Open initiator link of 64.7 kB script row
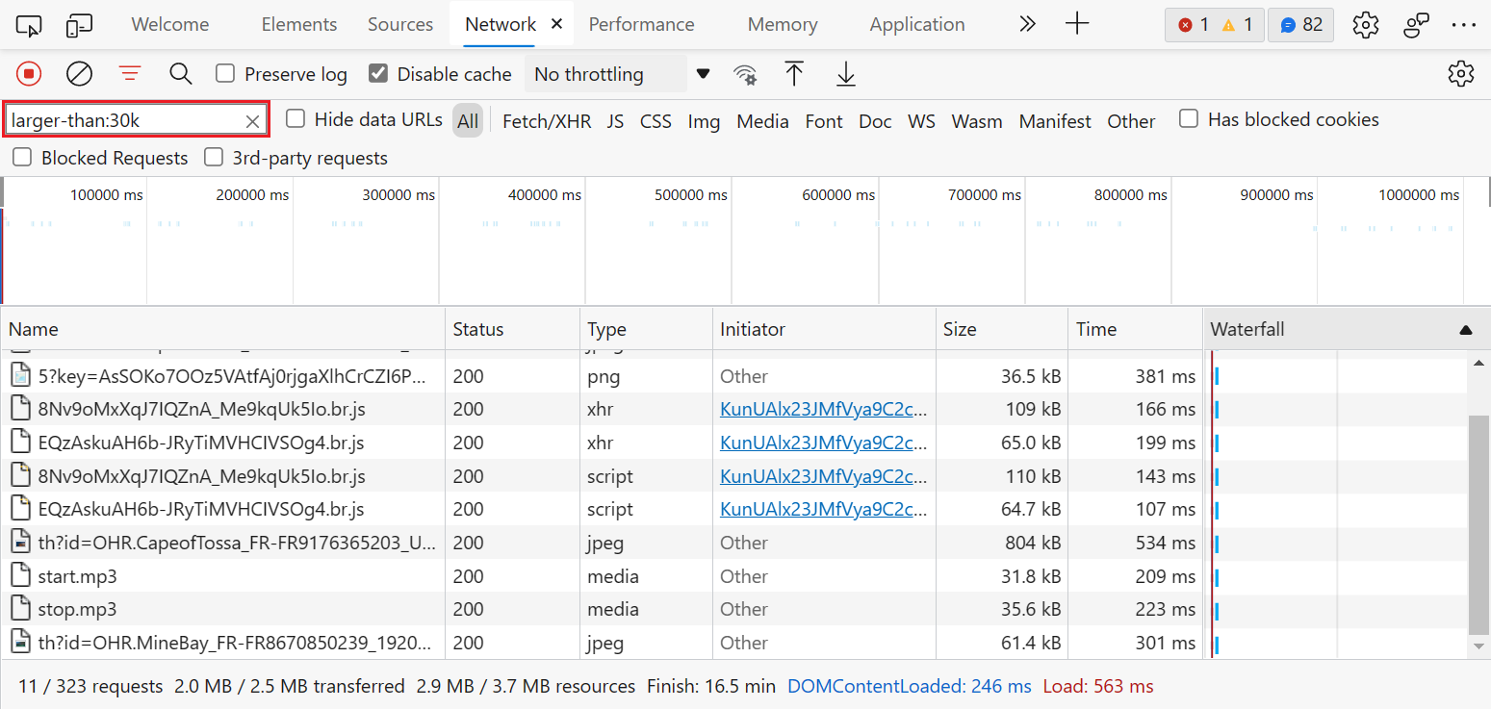Viewport: 1491px width, 709px height. tap(824, 509)
